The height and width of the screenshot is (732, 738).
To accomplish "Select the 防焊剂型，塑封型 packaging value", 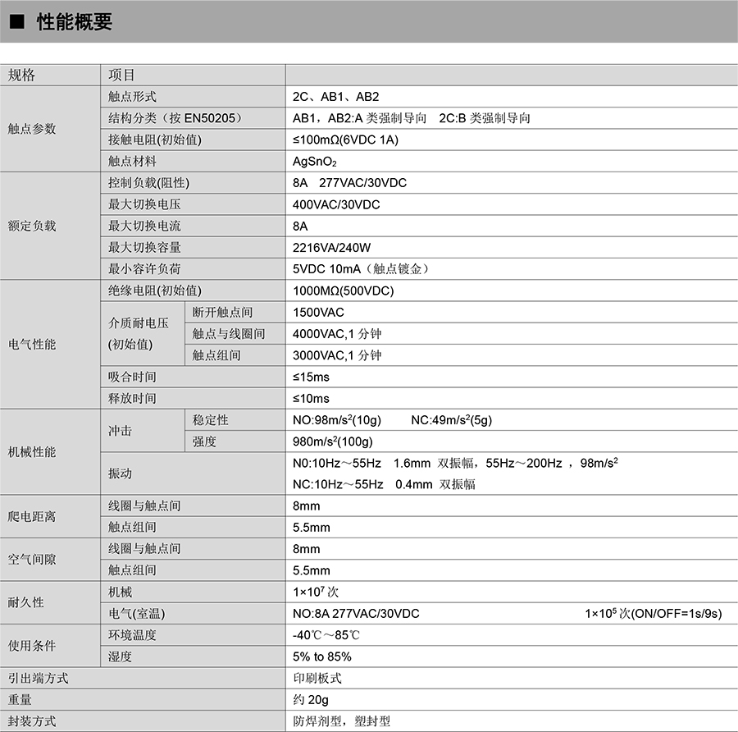I will point(342,721).
